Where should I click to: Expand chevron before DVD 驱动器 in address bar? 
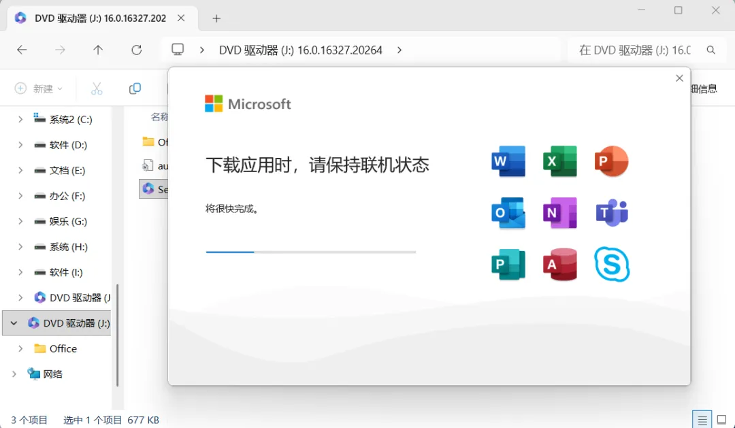[202, 50]
